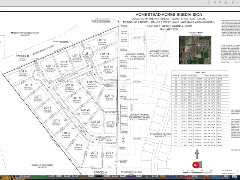This screenshot has height=180, width=240.
Task: Click the 'LOT 11' label on plat
Action: pos(64,62)
